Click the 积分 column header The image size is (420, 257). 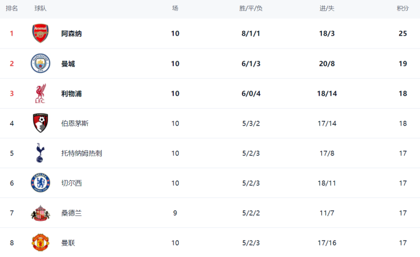[402, 8]
